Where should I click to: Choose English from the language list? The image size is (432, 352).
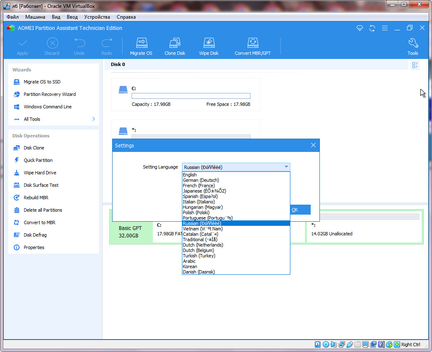190,175
